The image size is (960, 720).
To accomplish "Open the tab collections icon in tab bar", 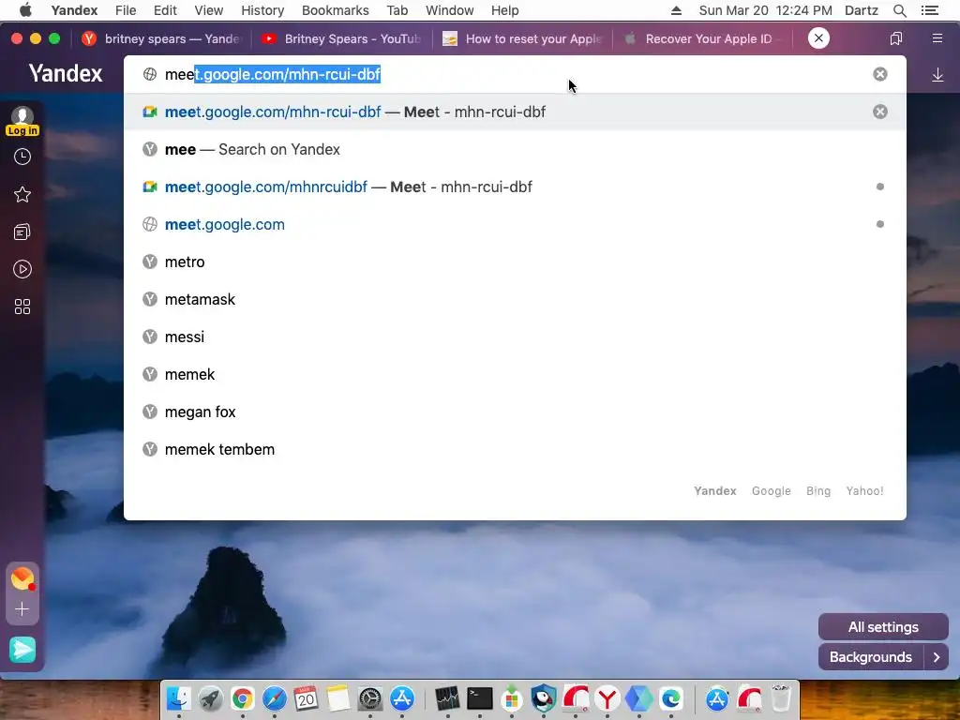I will (x=895, y=38).
